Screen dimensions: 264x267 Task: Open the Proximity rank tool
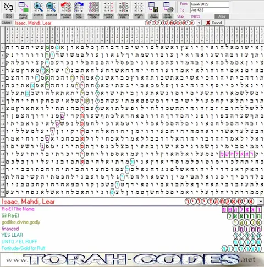coord(123,7)
